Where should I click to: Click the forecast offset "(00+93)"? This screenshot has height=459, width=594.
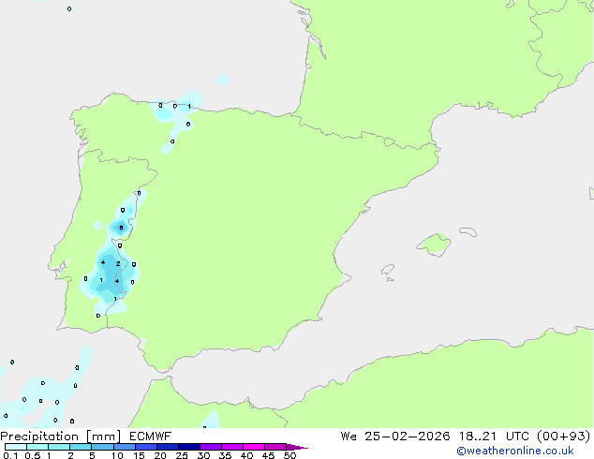pos(564,437)
